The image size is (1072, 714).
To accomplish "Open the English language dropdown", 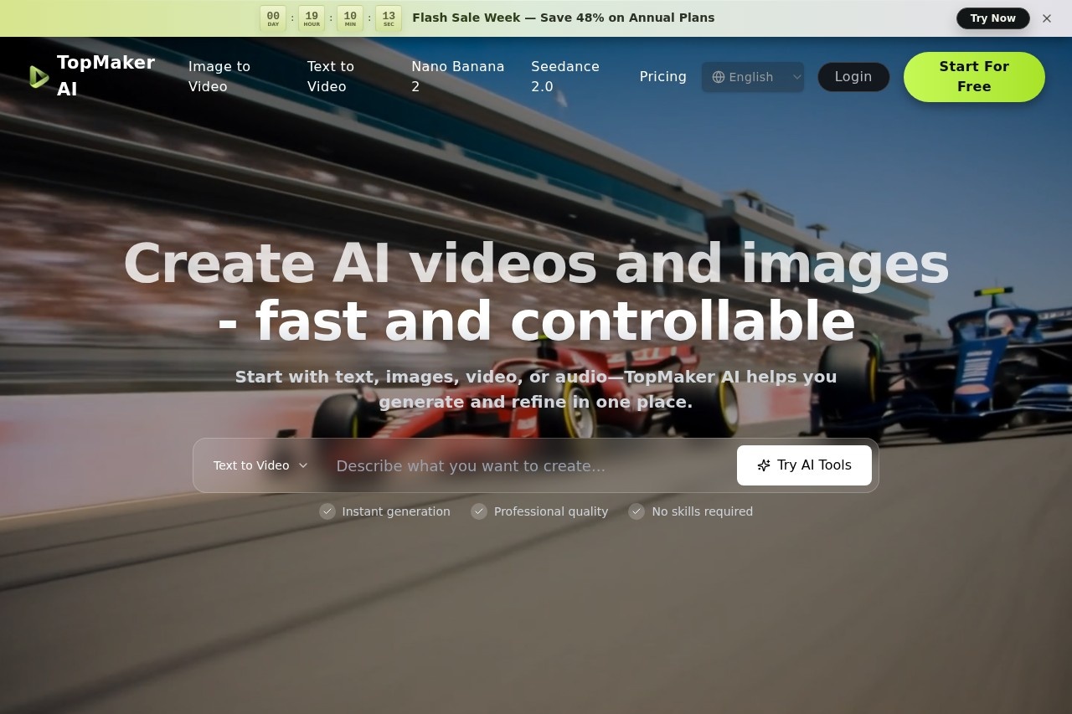I will point(752,77).
